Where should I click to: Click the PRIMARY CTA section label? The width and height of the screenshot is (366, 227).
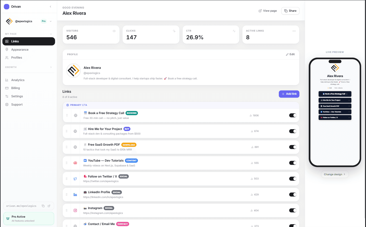pos(79,105)
